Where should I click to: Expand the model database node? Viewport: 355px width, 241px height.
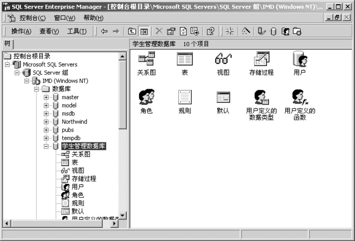[46, 105]
